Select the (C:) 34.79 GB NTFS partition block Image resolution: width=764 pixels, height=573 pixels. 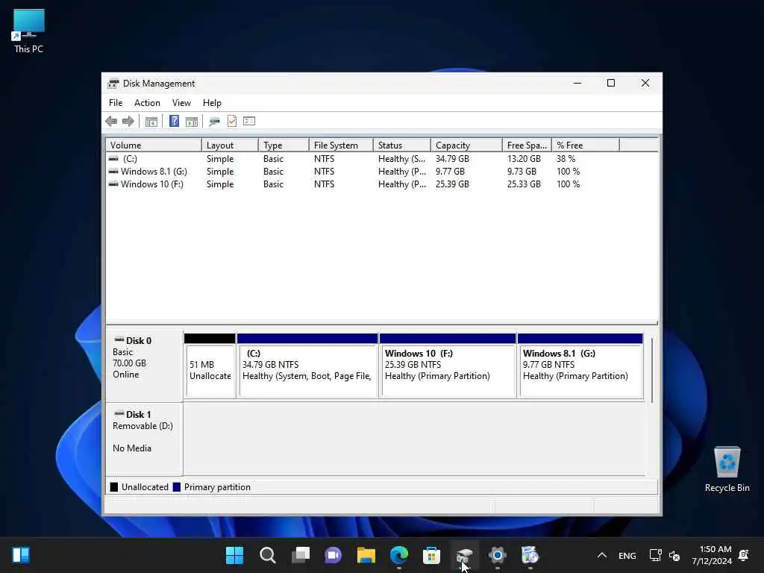(307, 366)
